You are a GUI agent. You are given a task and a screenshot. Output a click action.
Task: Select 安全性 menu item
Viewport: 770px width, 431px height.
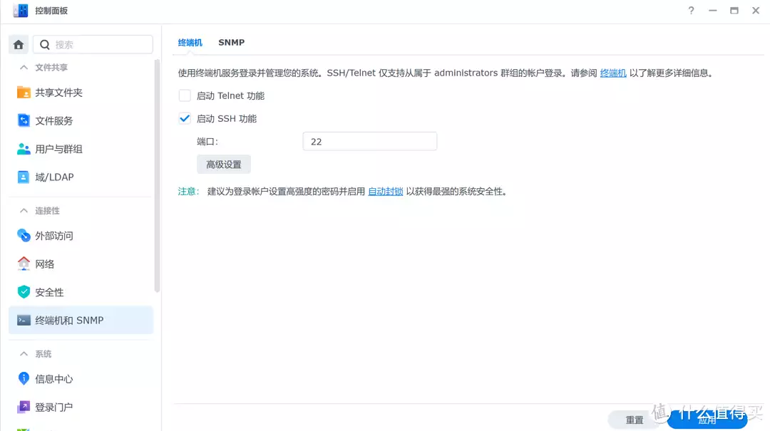[81, 292]
